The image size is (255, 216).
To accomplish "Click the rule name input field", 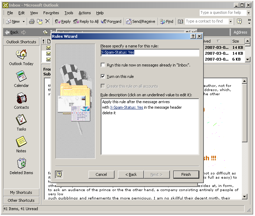I will pos(150,53).
